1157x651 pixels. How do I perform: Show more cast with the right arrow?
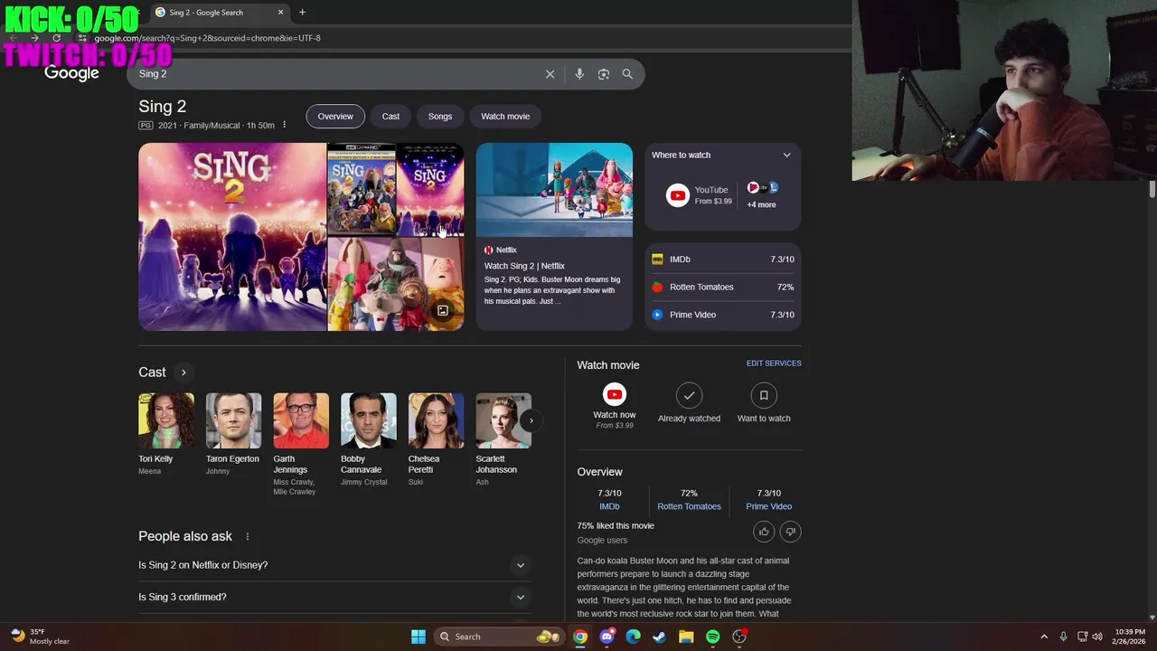click(531, 420)
